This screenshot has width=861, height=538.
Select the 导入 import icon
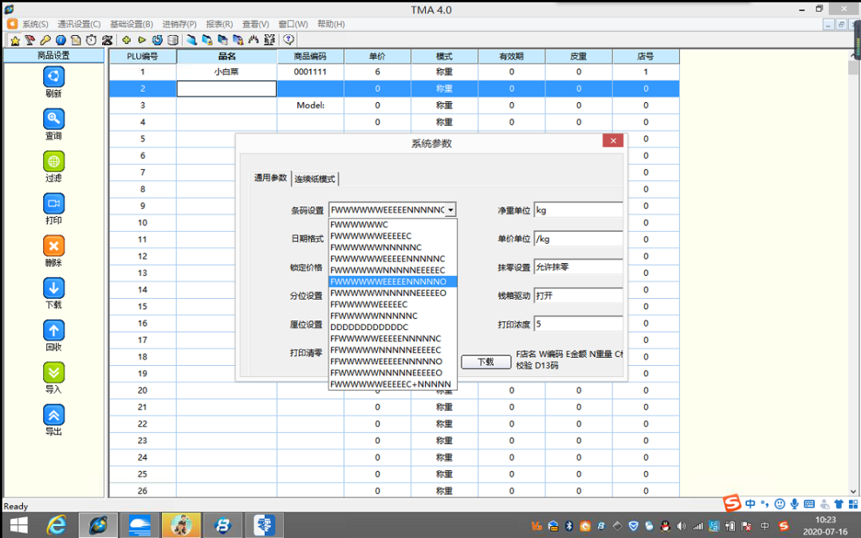53,373
